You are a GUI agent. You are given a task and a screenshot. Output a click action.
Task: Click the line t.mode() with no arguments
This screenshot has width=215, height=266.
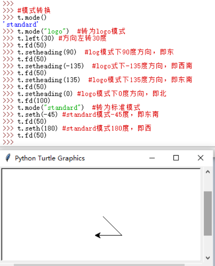tap(32, 18)
